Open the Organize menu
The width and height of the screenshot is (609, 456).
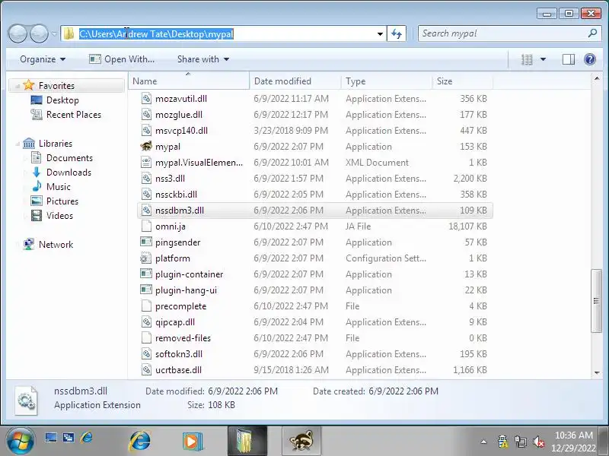(x=43, y=59)
